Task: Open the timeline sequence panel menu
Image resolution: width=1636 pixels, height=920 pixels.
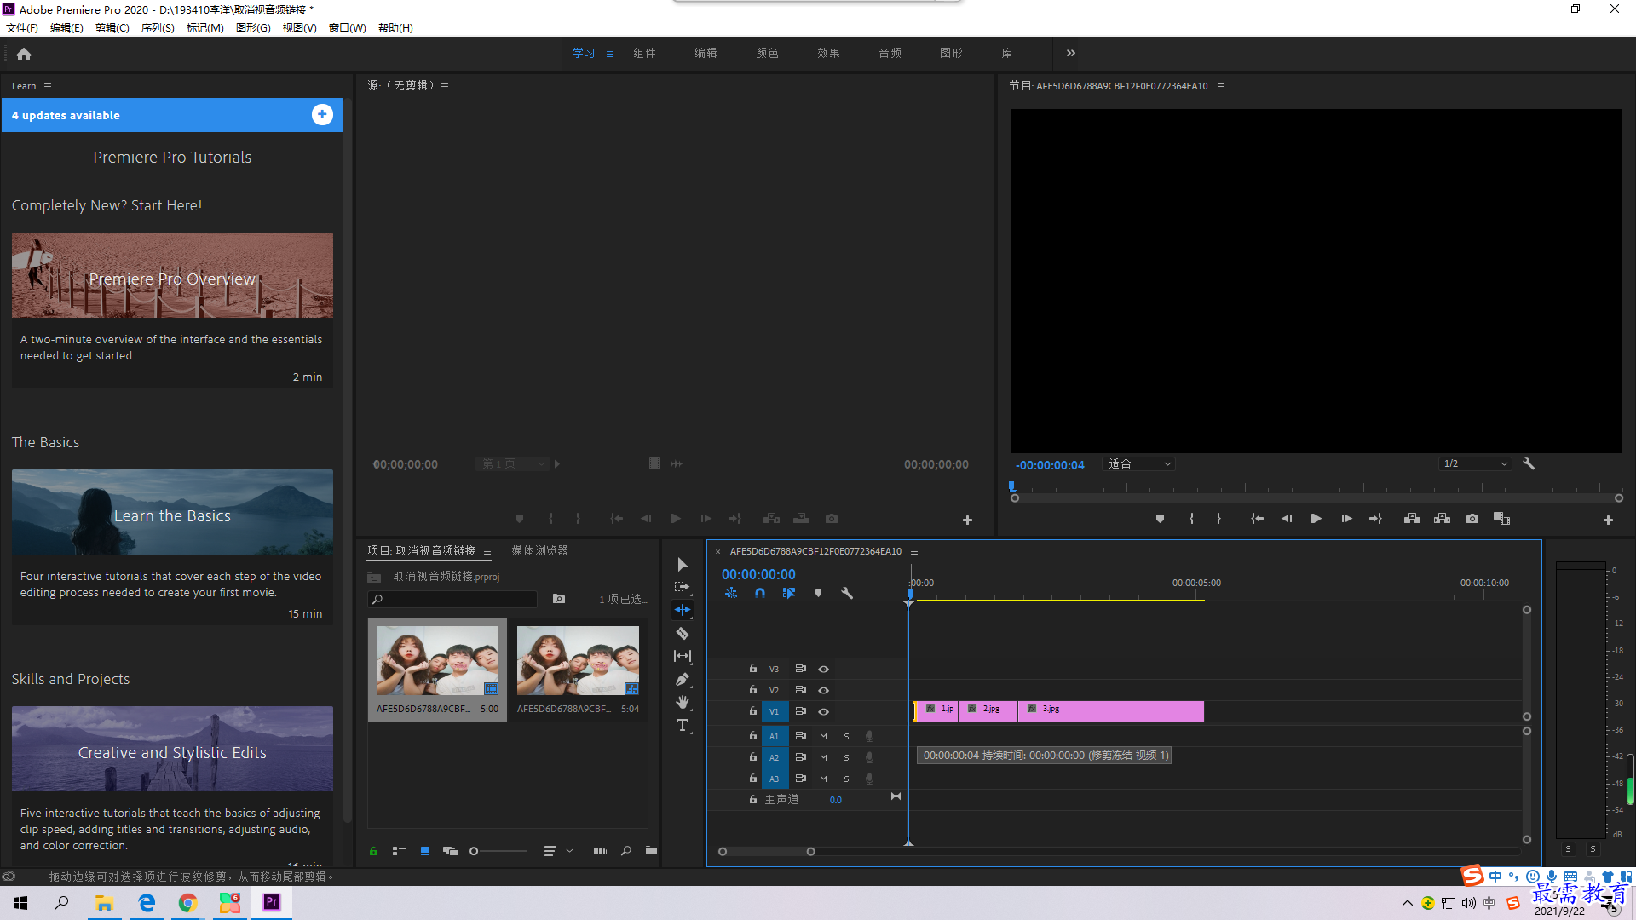Action: (914, 551)
